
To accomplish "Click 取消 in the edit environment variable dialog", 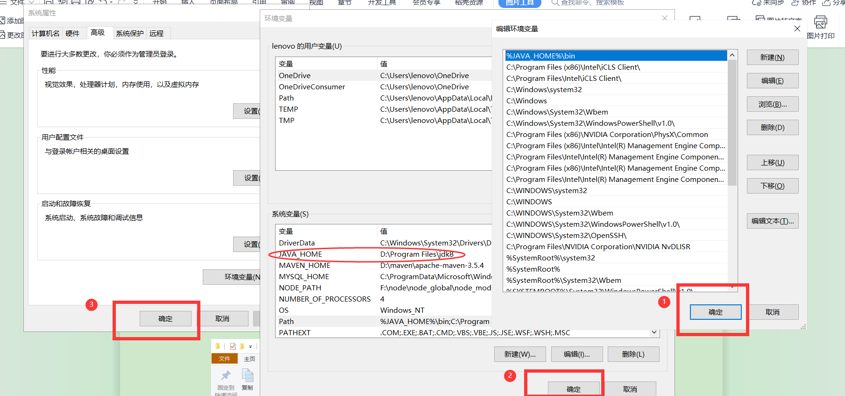I will [772, 312].
